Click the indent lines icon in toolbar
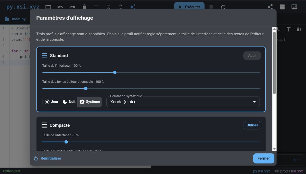Image resolution: width=306 pixels, height=174 pixels. point(96,7)
